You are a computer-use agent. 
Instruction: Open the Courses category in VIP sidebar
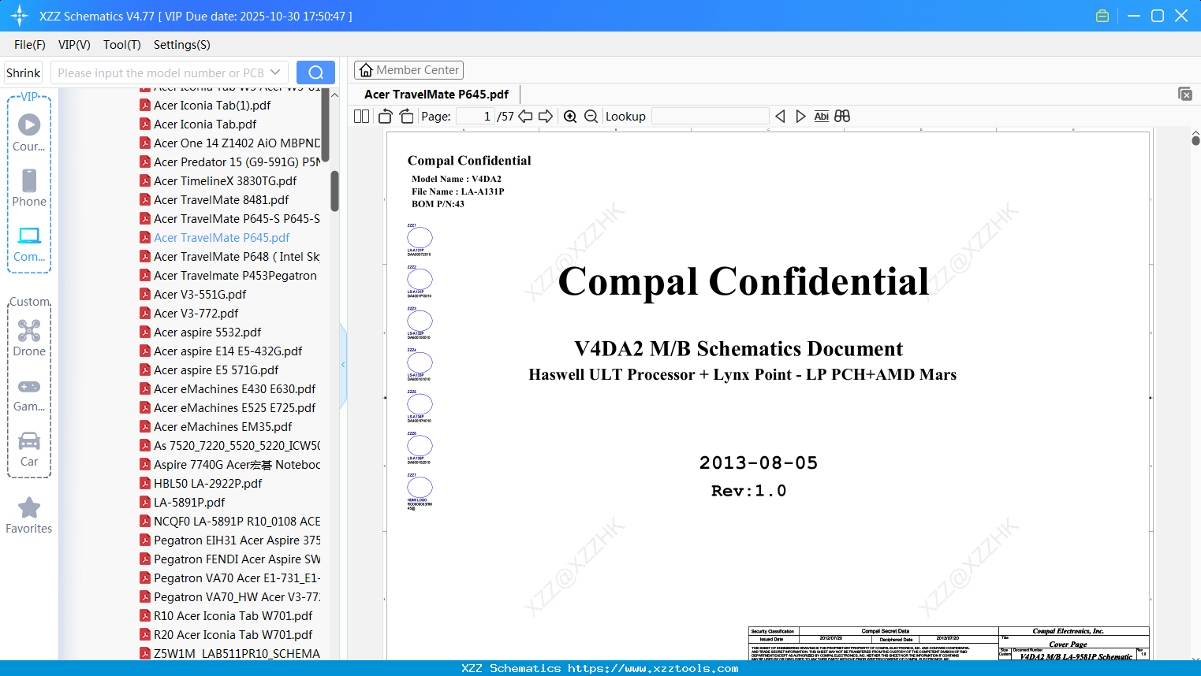pyautogui.click(x=29, y=132)
